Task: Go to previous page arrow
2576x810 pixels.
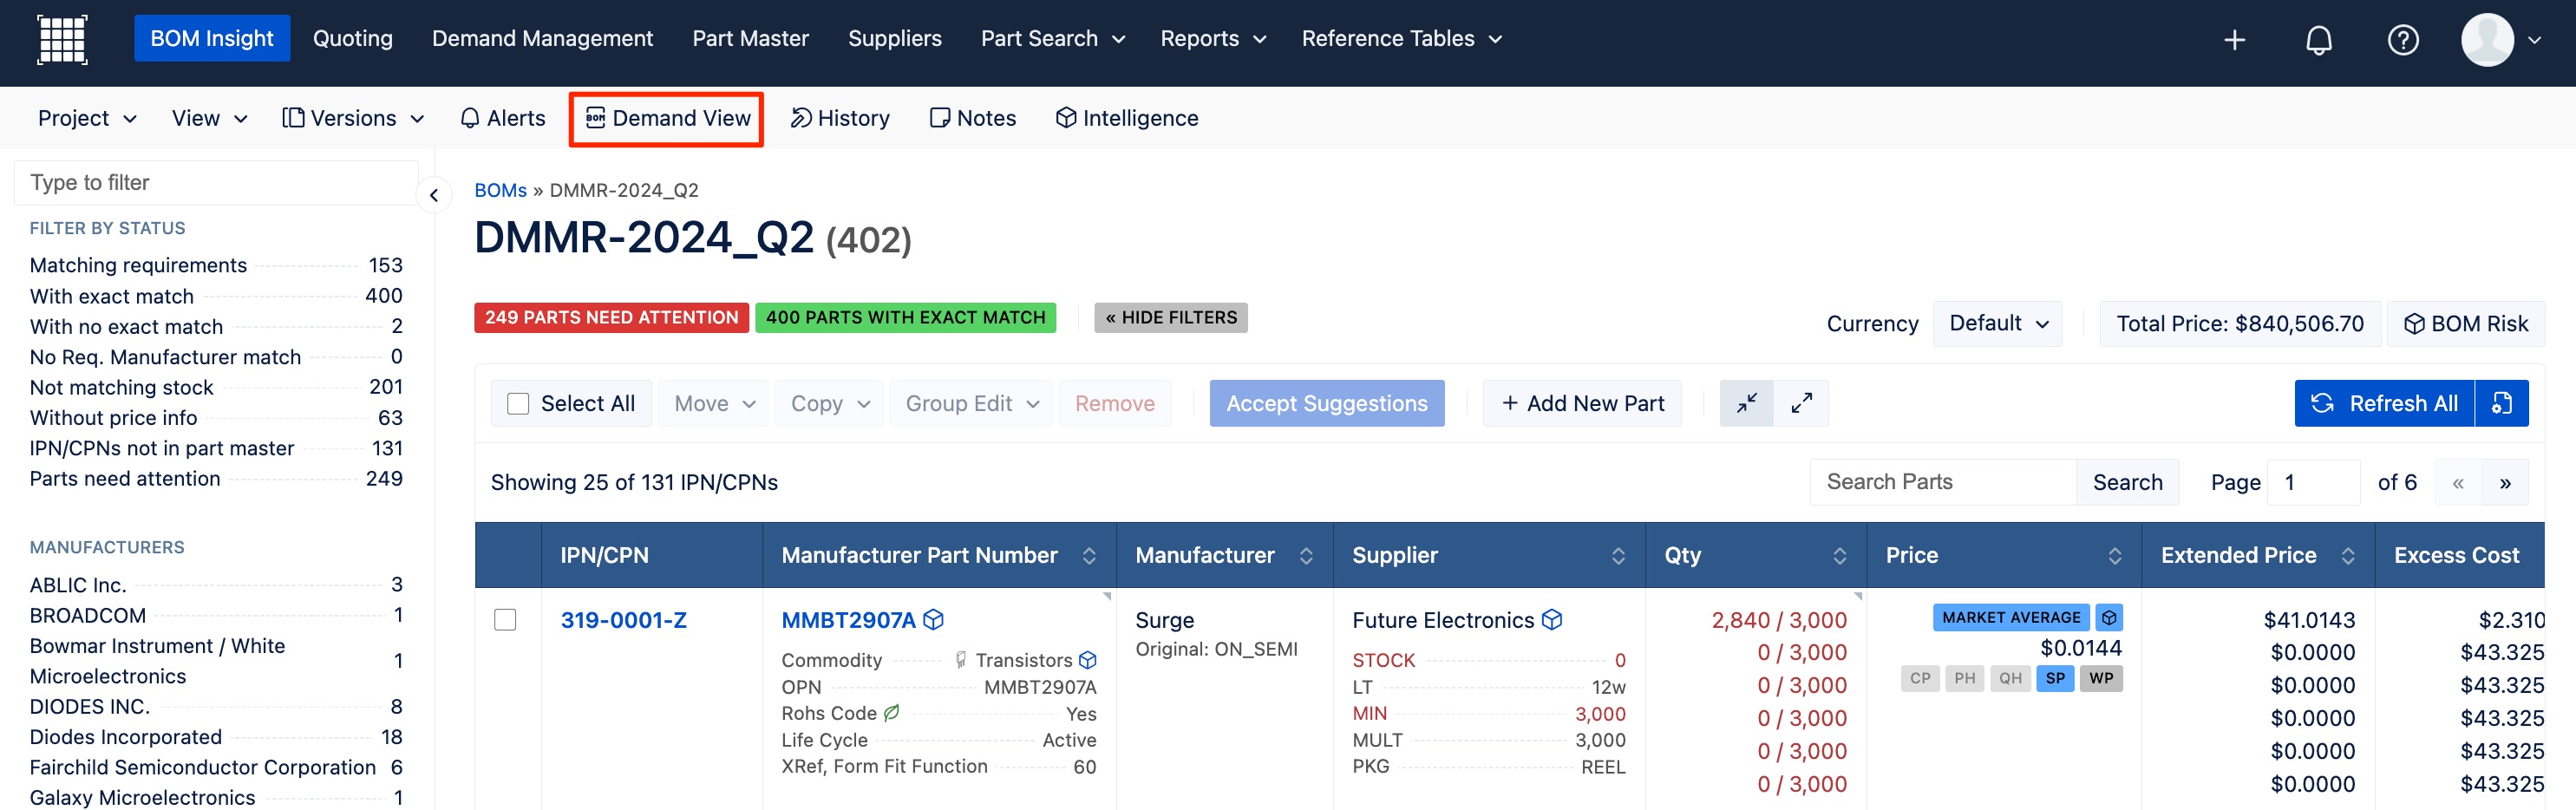Action: pos(2458,483)
